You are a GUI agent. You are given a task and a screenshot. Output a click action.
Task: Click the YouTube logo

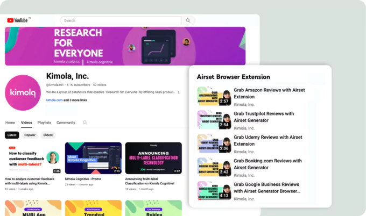coord(18,20)
